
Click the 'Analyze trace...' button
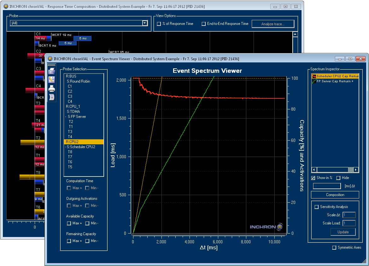[273, 24]
